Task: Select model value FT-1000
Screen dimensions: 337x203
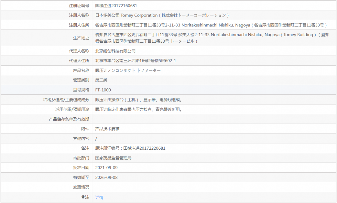Action: pos(103,90)
